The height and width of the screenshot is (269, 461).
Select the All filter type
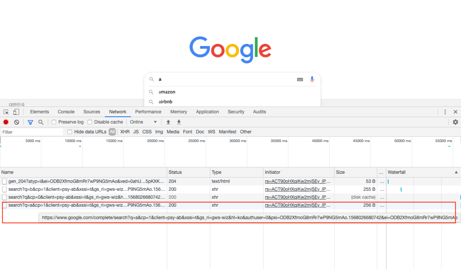[x=112, y=132]
